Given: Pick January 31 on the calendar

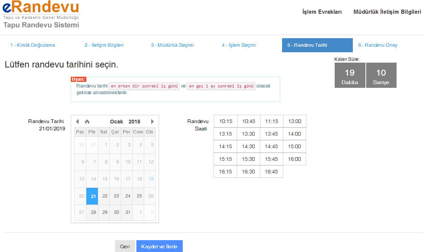Looking at the screenshot, I should coord(127,212).
